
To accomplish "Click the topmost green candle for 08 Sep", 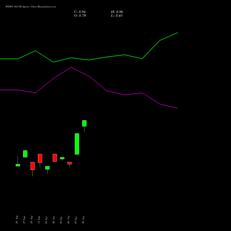I will click(x=85, y=123).
